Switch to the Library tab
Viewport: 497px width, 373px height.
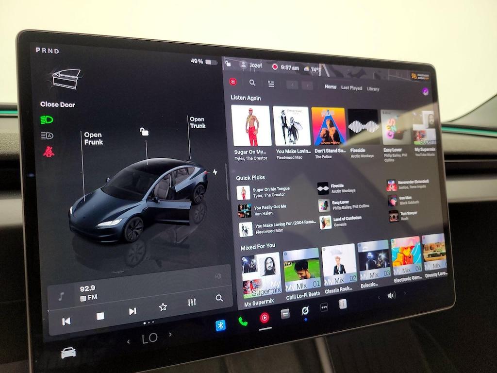(373, 89)
